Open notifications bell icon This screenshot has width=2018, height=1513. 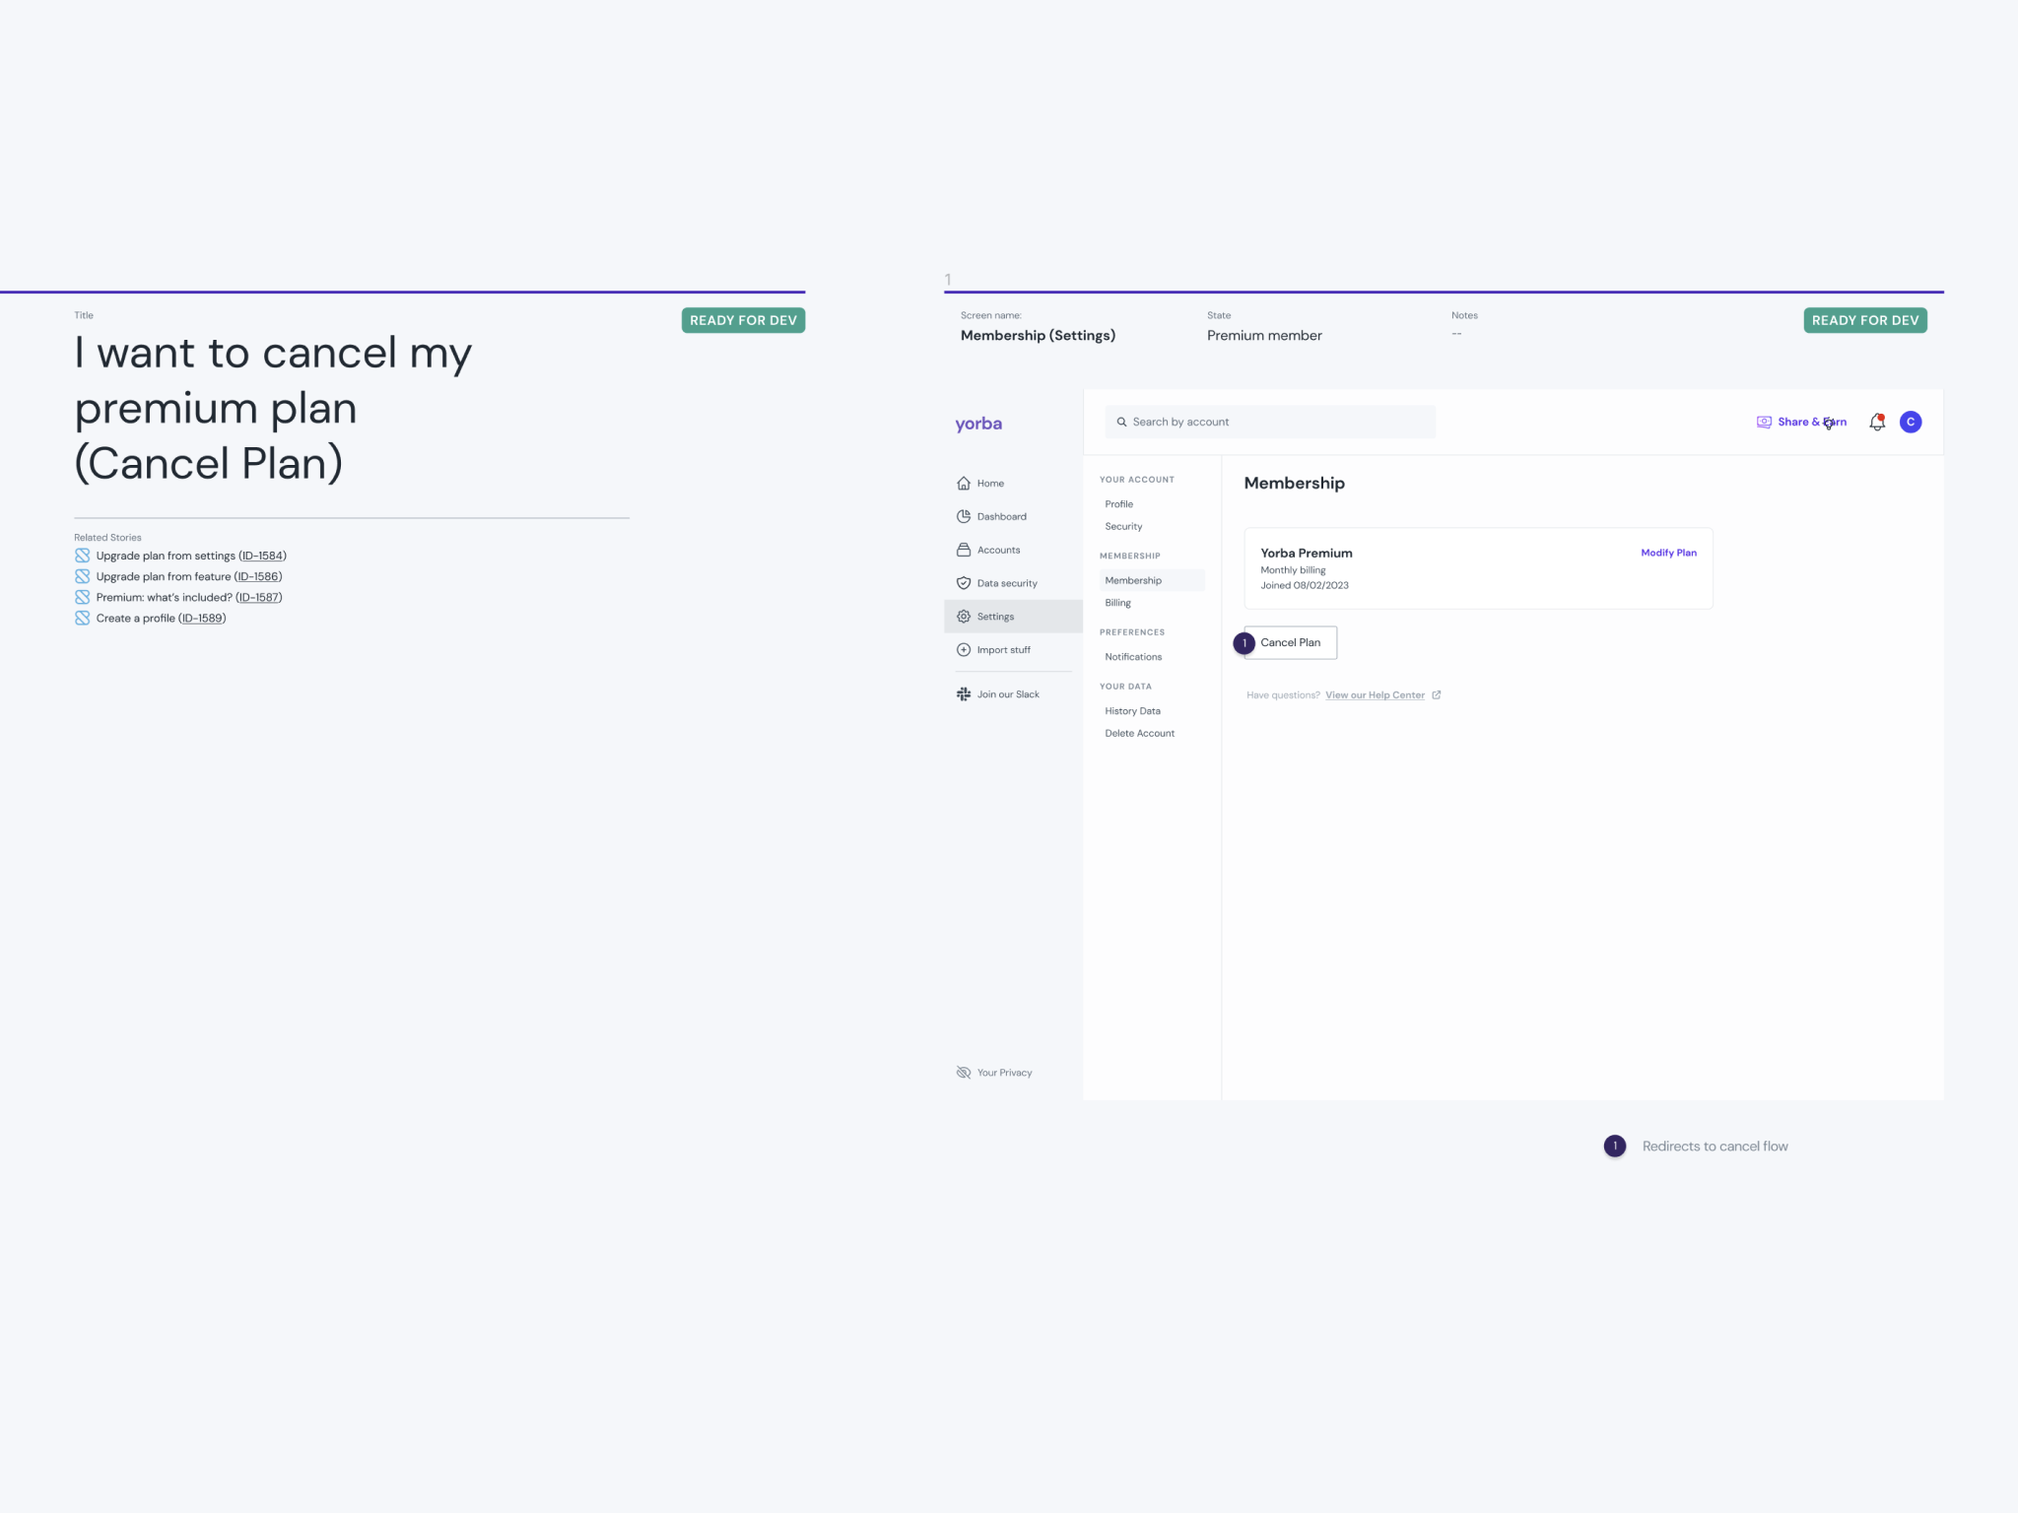[1876, 422]
